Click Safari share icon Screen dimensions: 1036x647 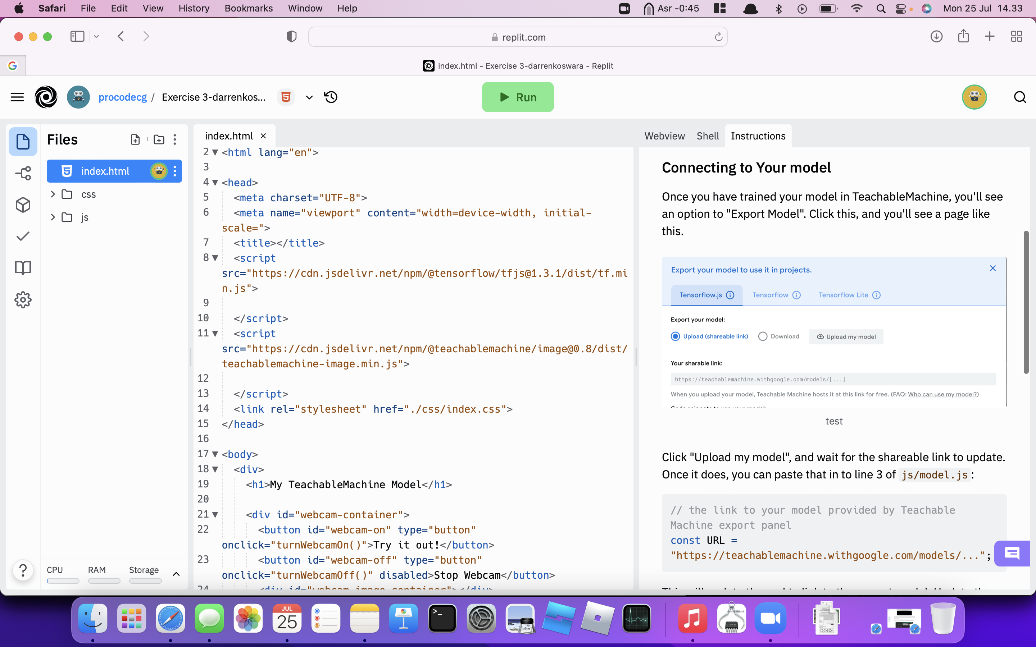pyautogui.click(x=963, y=36)
